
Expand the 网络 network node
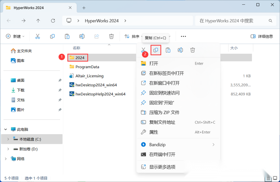pos(6,159)
